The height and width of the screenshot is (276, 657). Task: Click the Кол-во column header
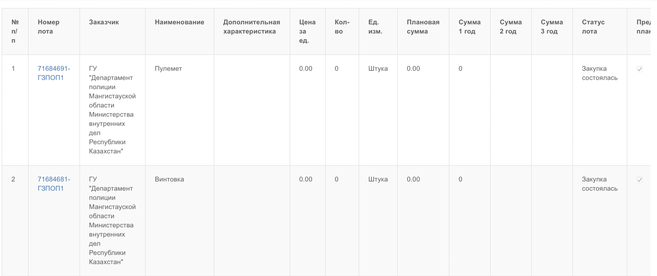pyautogui.click(x=342, y=27)
